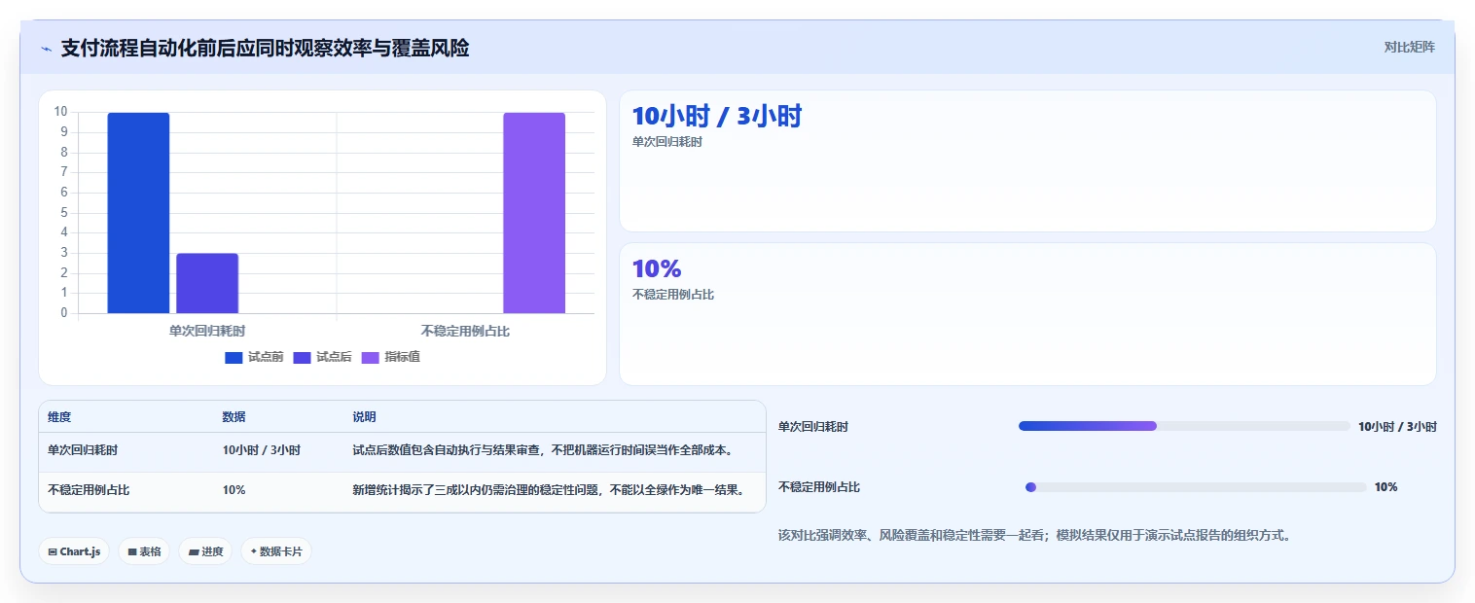Select the 不稳定用例占比 table row cell

pyautogui.click(x=89, y=490)
